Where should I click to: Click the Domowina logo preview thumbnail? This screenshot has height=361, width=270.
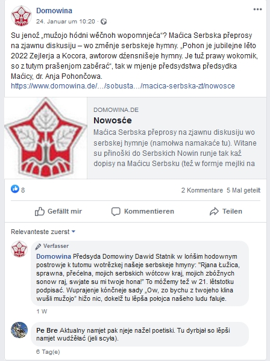click(46, 138)
